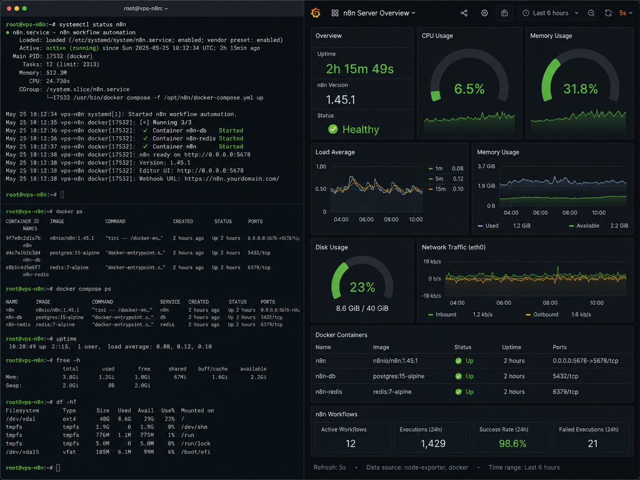640x480 pixels.
Task: Open the Network Traffic (eth0) panel title
Action: (454, 247)
